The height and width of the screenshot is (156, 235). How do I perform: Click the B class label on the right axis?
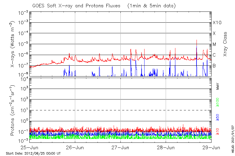(x=214, y=66)
